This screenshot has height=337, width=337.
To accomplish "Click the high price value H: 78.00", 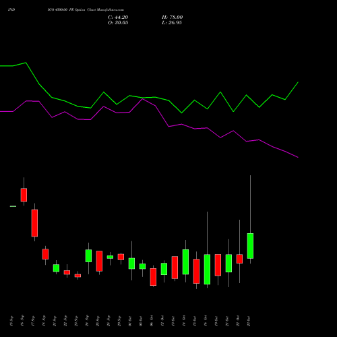I will point(172,18).
